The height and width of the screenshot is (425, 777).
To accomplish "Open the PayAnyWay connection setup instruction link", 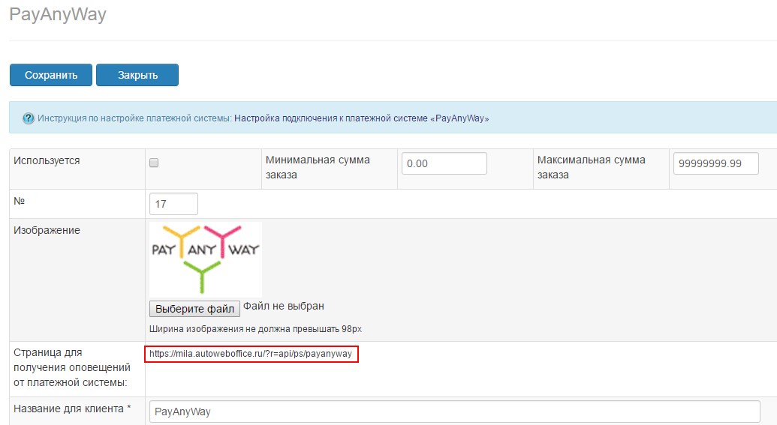I will (x=361, y=118).
